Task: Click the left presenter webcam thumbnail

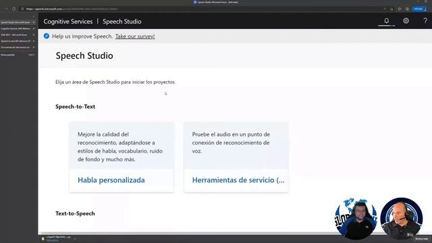Action: point(356,218)
